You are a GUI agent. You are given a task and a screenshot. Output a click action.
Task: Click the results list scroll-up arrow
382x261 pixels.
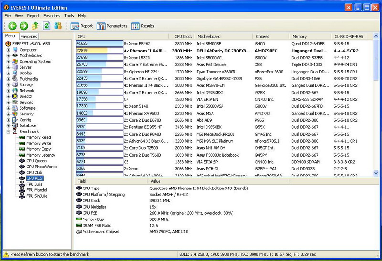pyautogui.click(x=376, y=36)
